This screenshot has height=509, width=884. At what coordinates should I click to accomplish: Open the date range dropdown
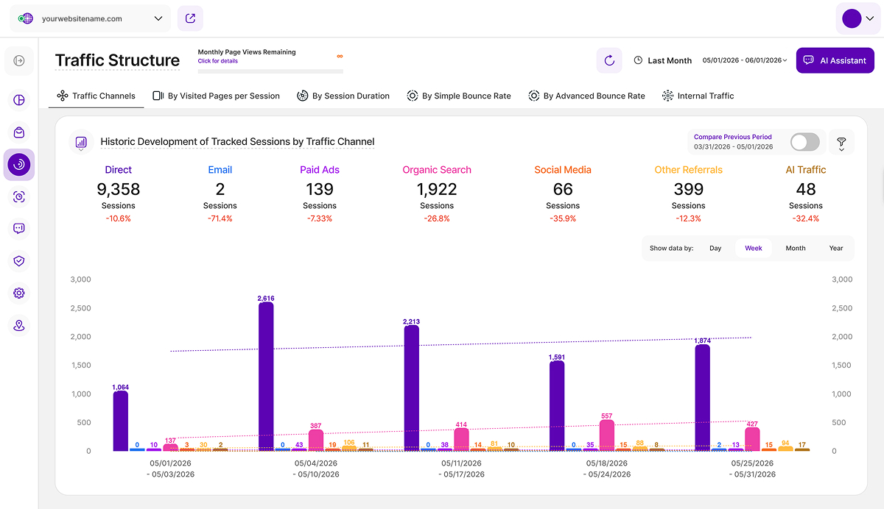745,60
